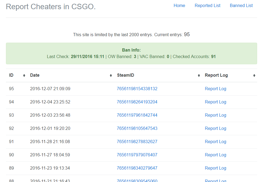The height and width of the screenshot is (182, 269).
Task: Click the Report Cheaters in CSGO title
Action: (51, 6)
